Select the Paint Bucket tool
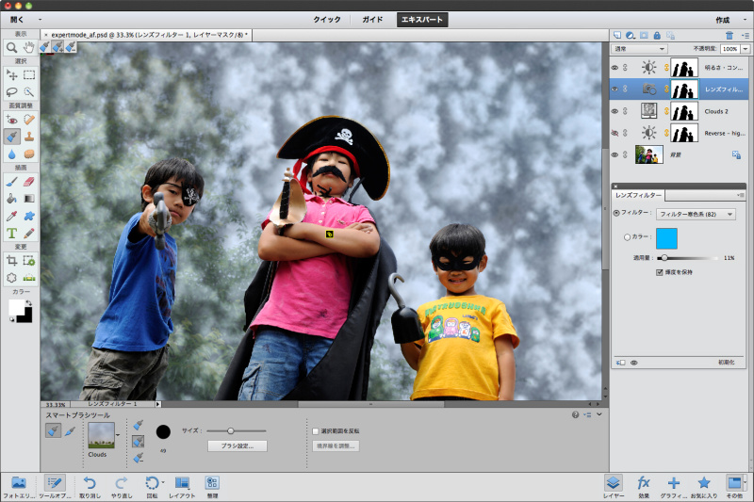Viewport: 754px width, 502px height. click(11, 199)
